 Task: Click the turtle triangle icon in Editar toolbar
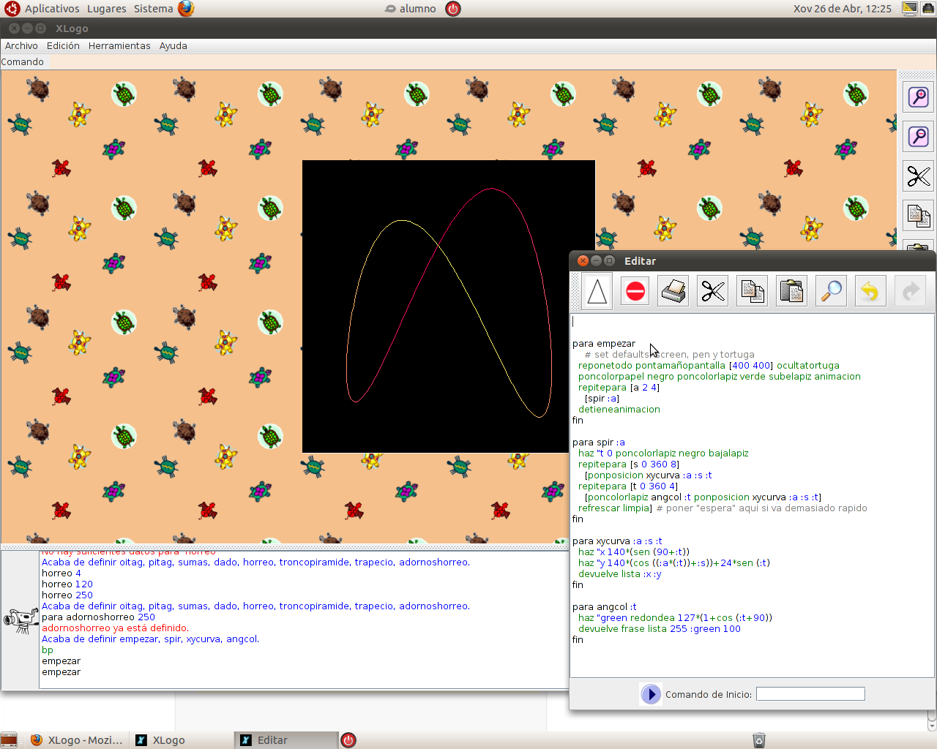597,292
